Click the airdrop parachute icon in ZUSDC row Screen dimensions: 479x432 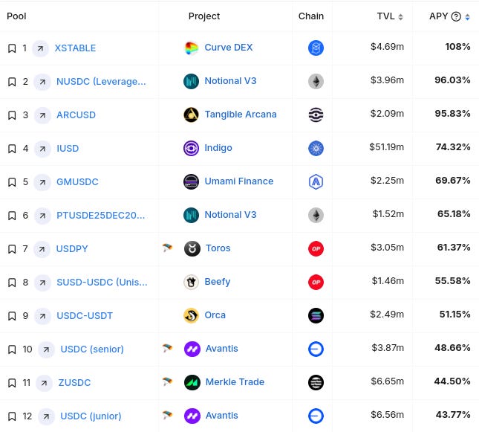[x=167, y=381]
